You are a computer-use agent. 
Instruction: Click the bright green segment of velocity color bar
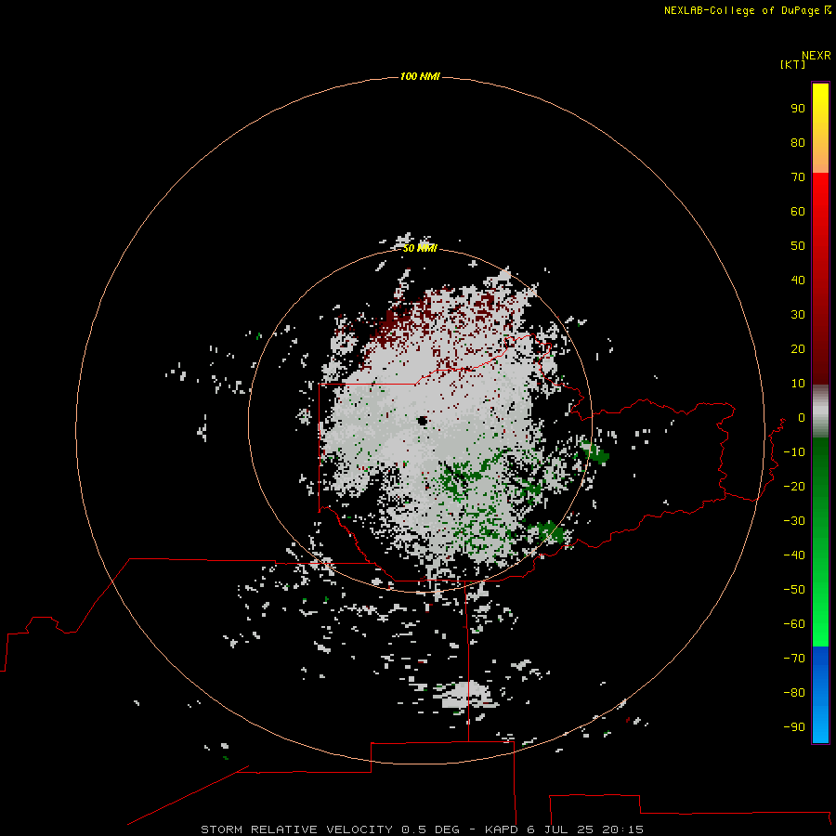pyautogui.click(x=820, y=542)
